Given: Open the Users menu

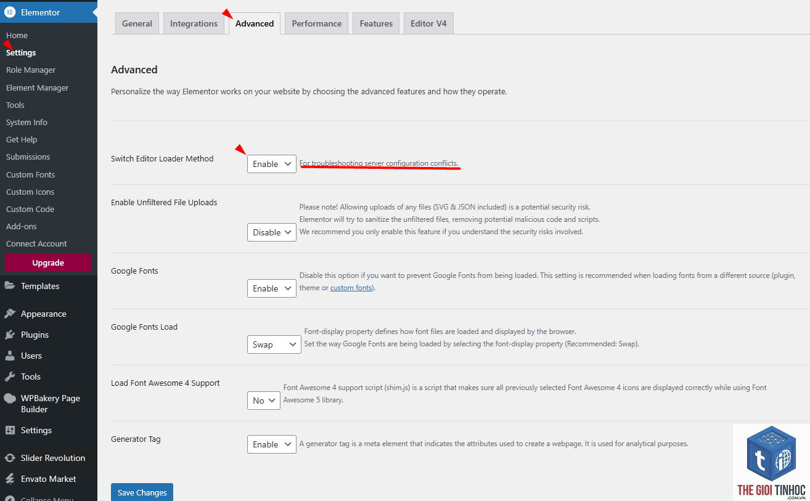Looking at the screenshot, I should (49, 356).
